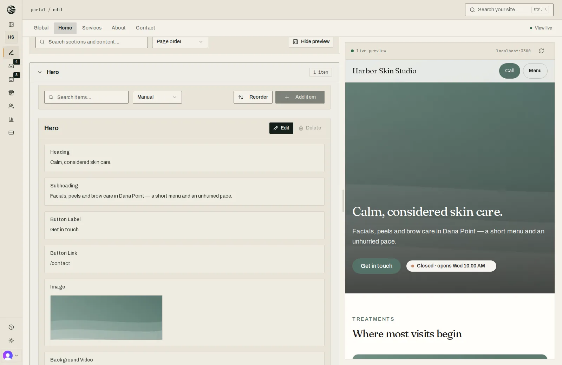The height and width of the screenshot is (365, 562).
Task: Open the HS site switcher
Action: (x=11, y=37)
